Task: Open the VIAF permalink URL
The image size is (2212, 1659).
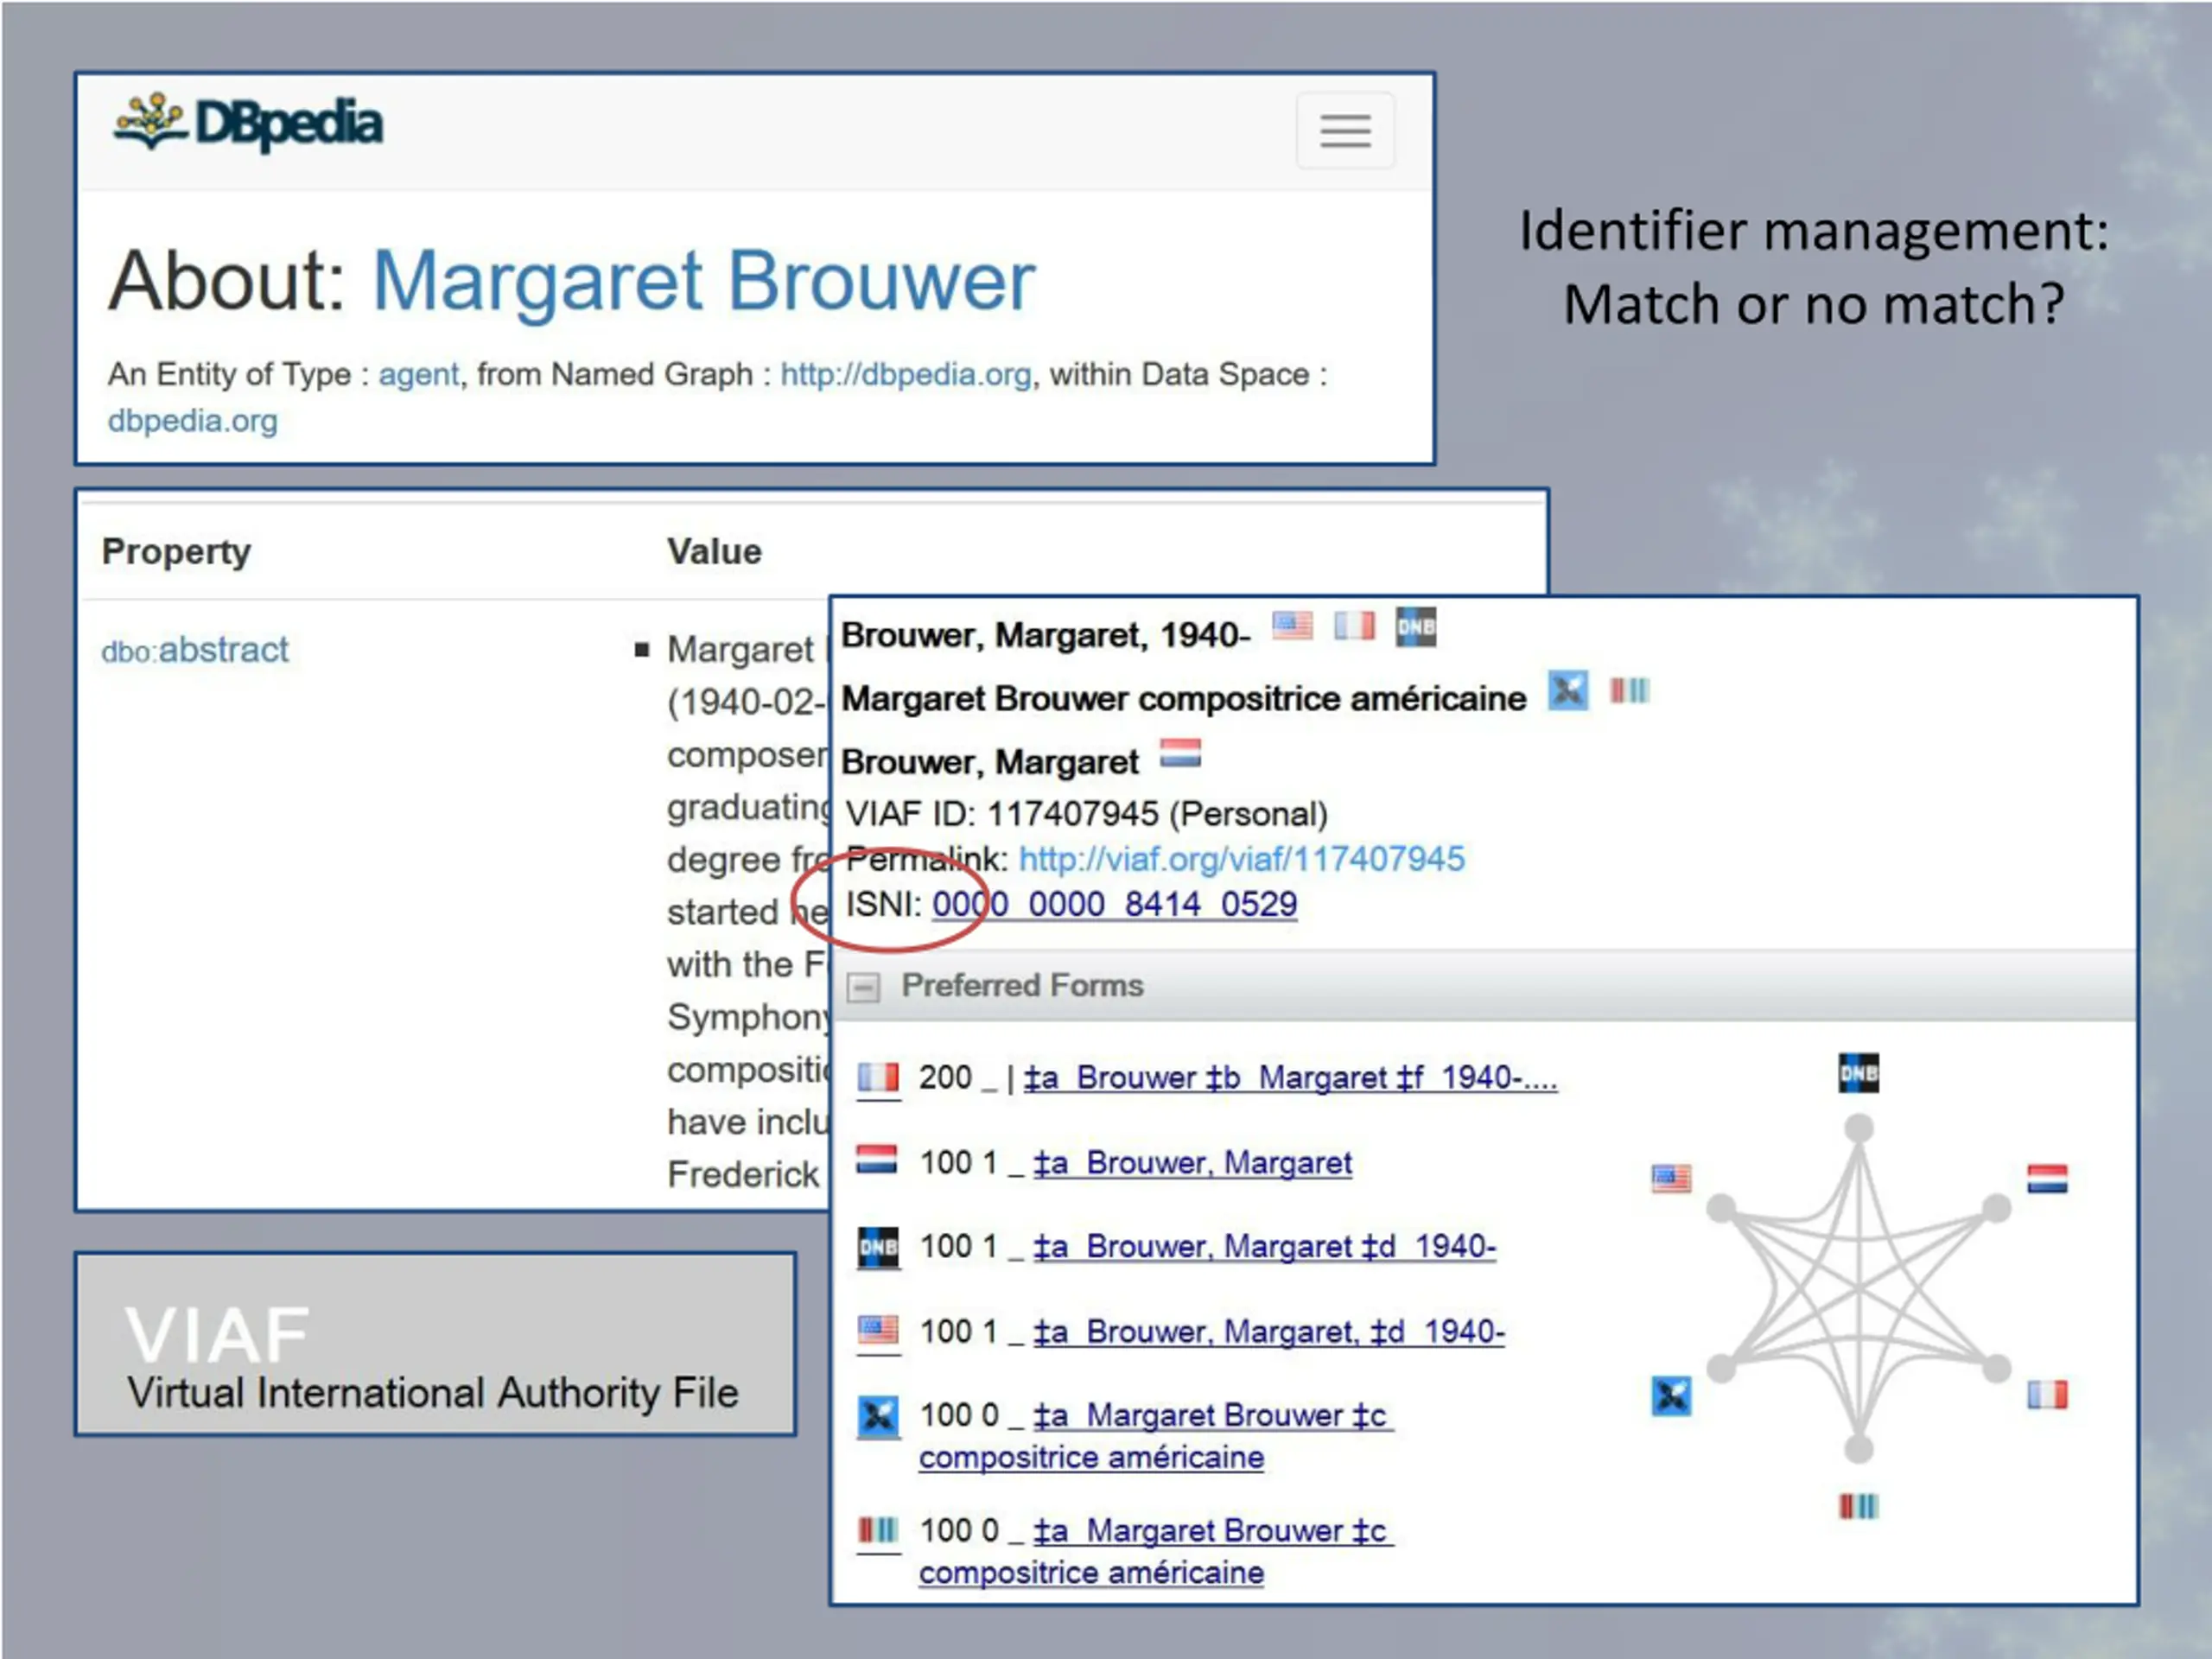Action: point(1241,858)
